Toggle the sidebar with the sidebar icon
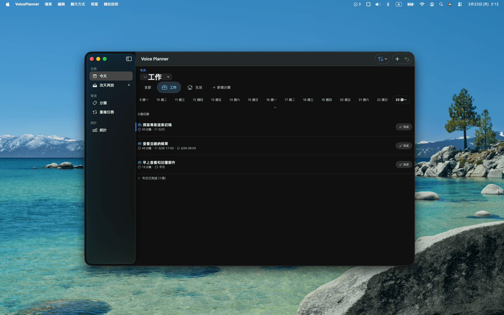Screen dimensions: 504x315 click(x=129, y=59)
